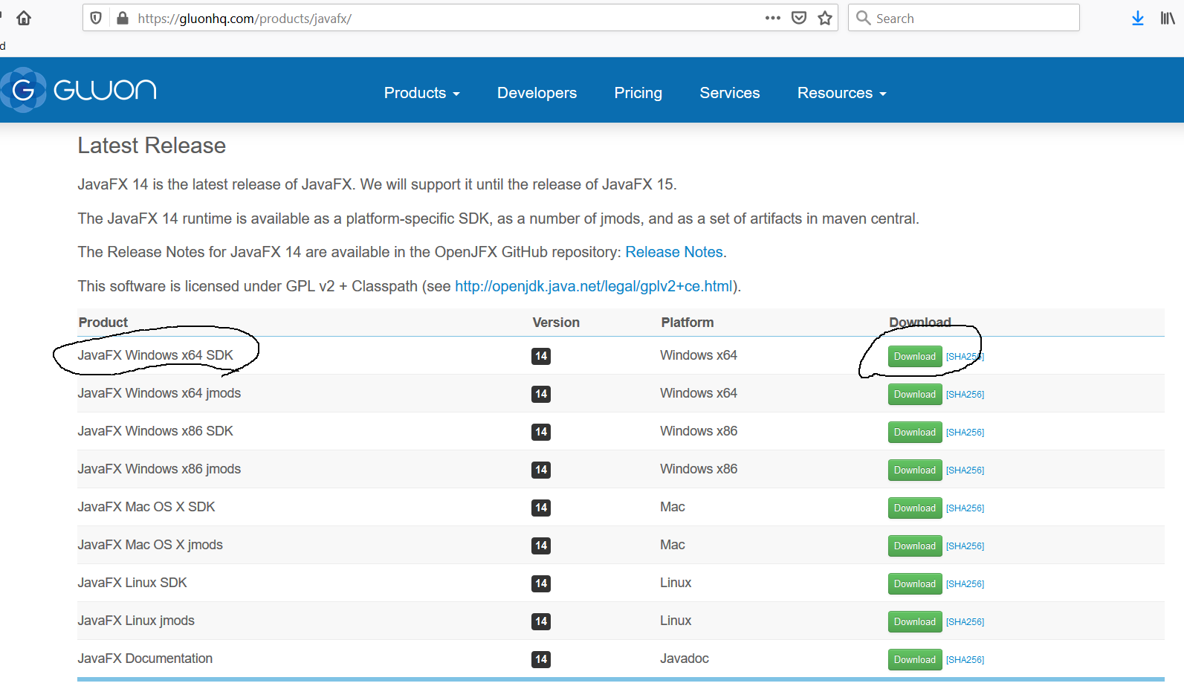Viewport: 1184px width, 686px height.
Task: Download JavaFX Linux jmods
Action: 915,622
